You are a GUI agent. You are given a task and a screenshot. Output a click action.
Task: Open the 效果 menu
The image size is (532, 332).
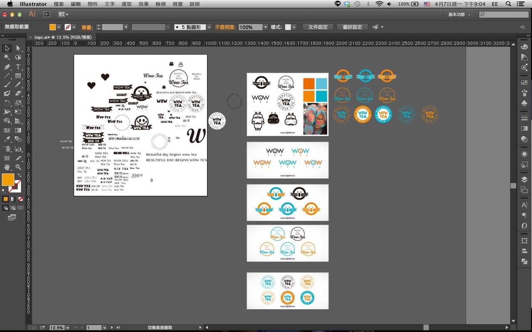coord(143,4)
